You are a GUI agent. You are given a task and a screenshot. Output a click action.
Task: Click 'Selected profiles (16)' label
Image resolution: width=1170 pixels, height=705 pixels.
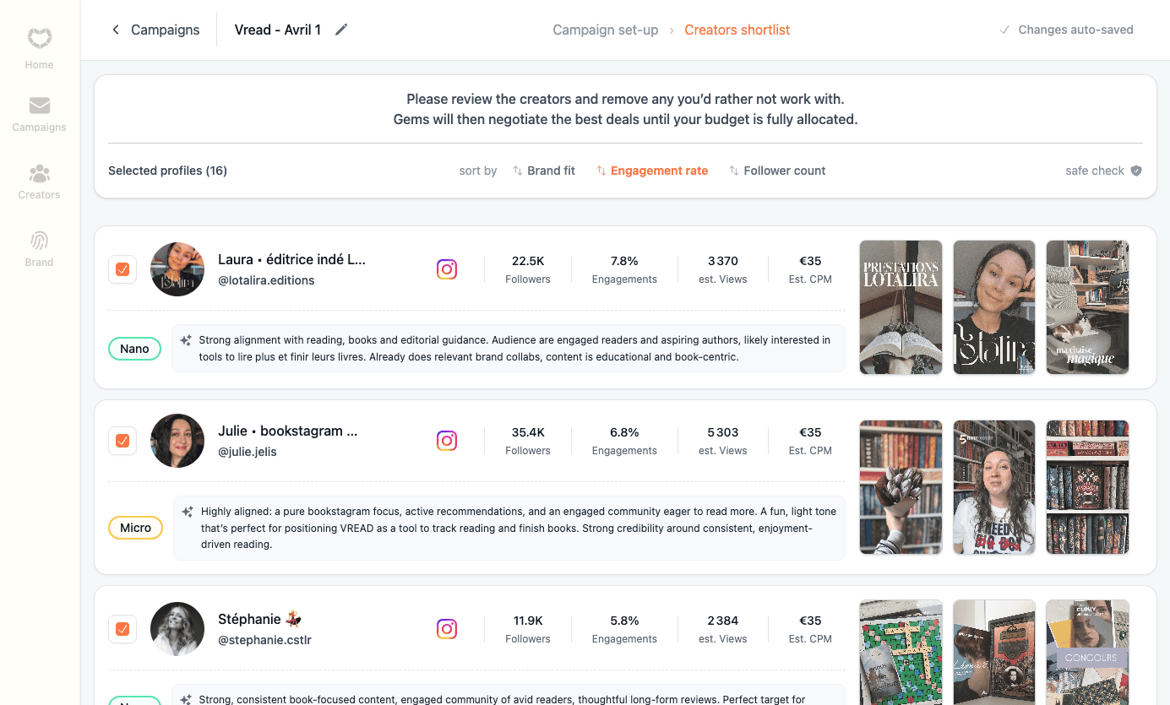click(x=167, y=171)
